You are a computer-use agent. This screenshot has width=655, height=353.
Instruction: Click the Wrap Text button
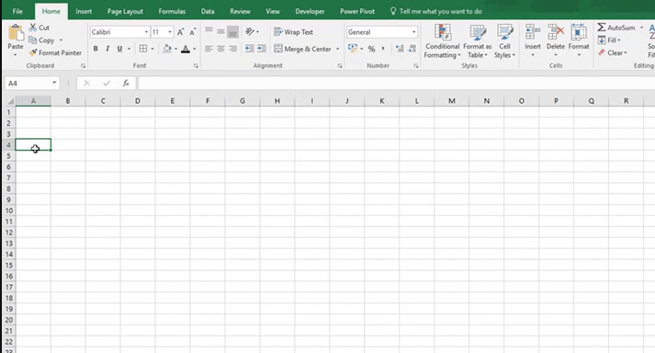click(293, 32)
